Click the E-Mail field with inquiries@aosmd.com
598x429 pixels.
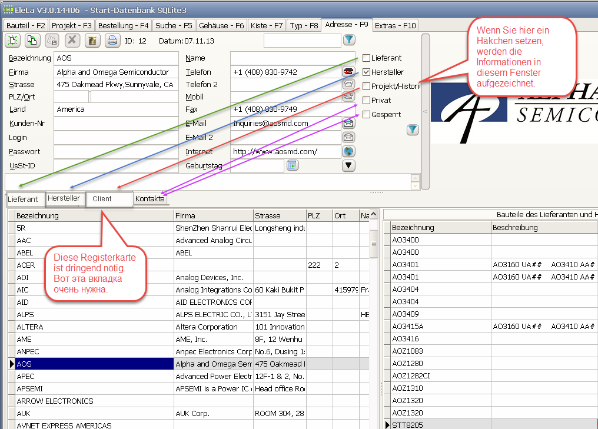pos(285,123)
